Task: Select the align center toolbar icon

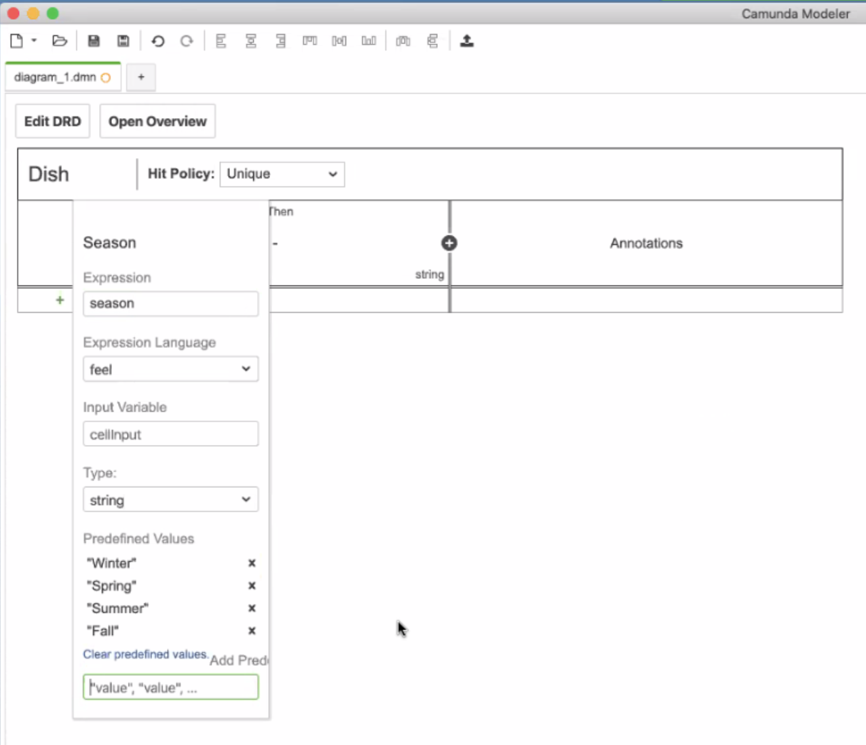Action: click(x=250, y=41)
